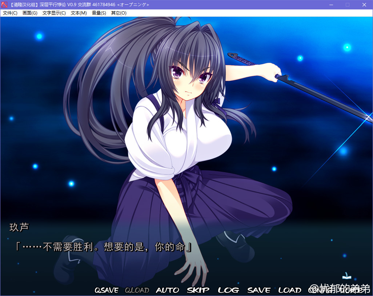Viewport: 373px width, 296px height.
Task: Quick save with the QSAVE button
Action: [x=107, y=290]
